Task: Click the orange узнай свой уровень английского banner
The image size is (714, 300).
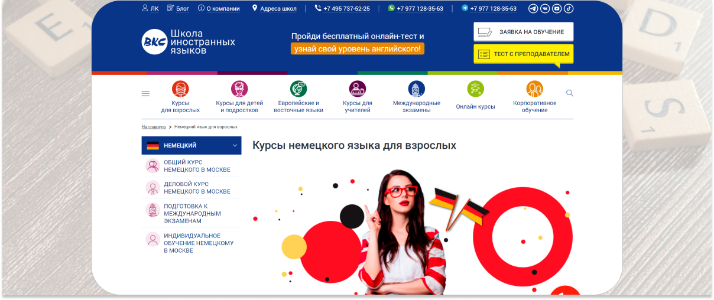Action: click(x=357, y=49)
